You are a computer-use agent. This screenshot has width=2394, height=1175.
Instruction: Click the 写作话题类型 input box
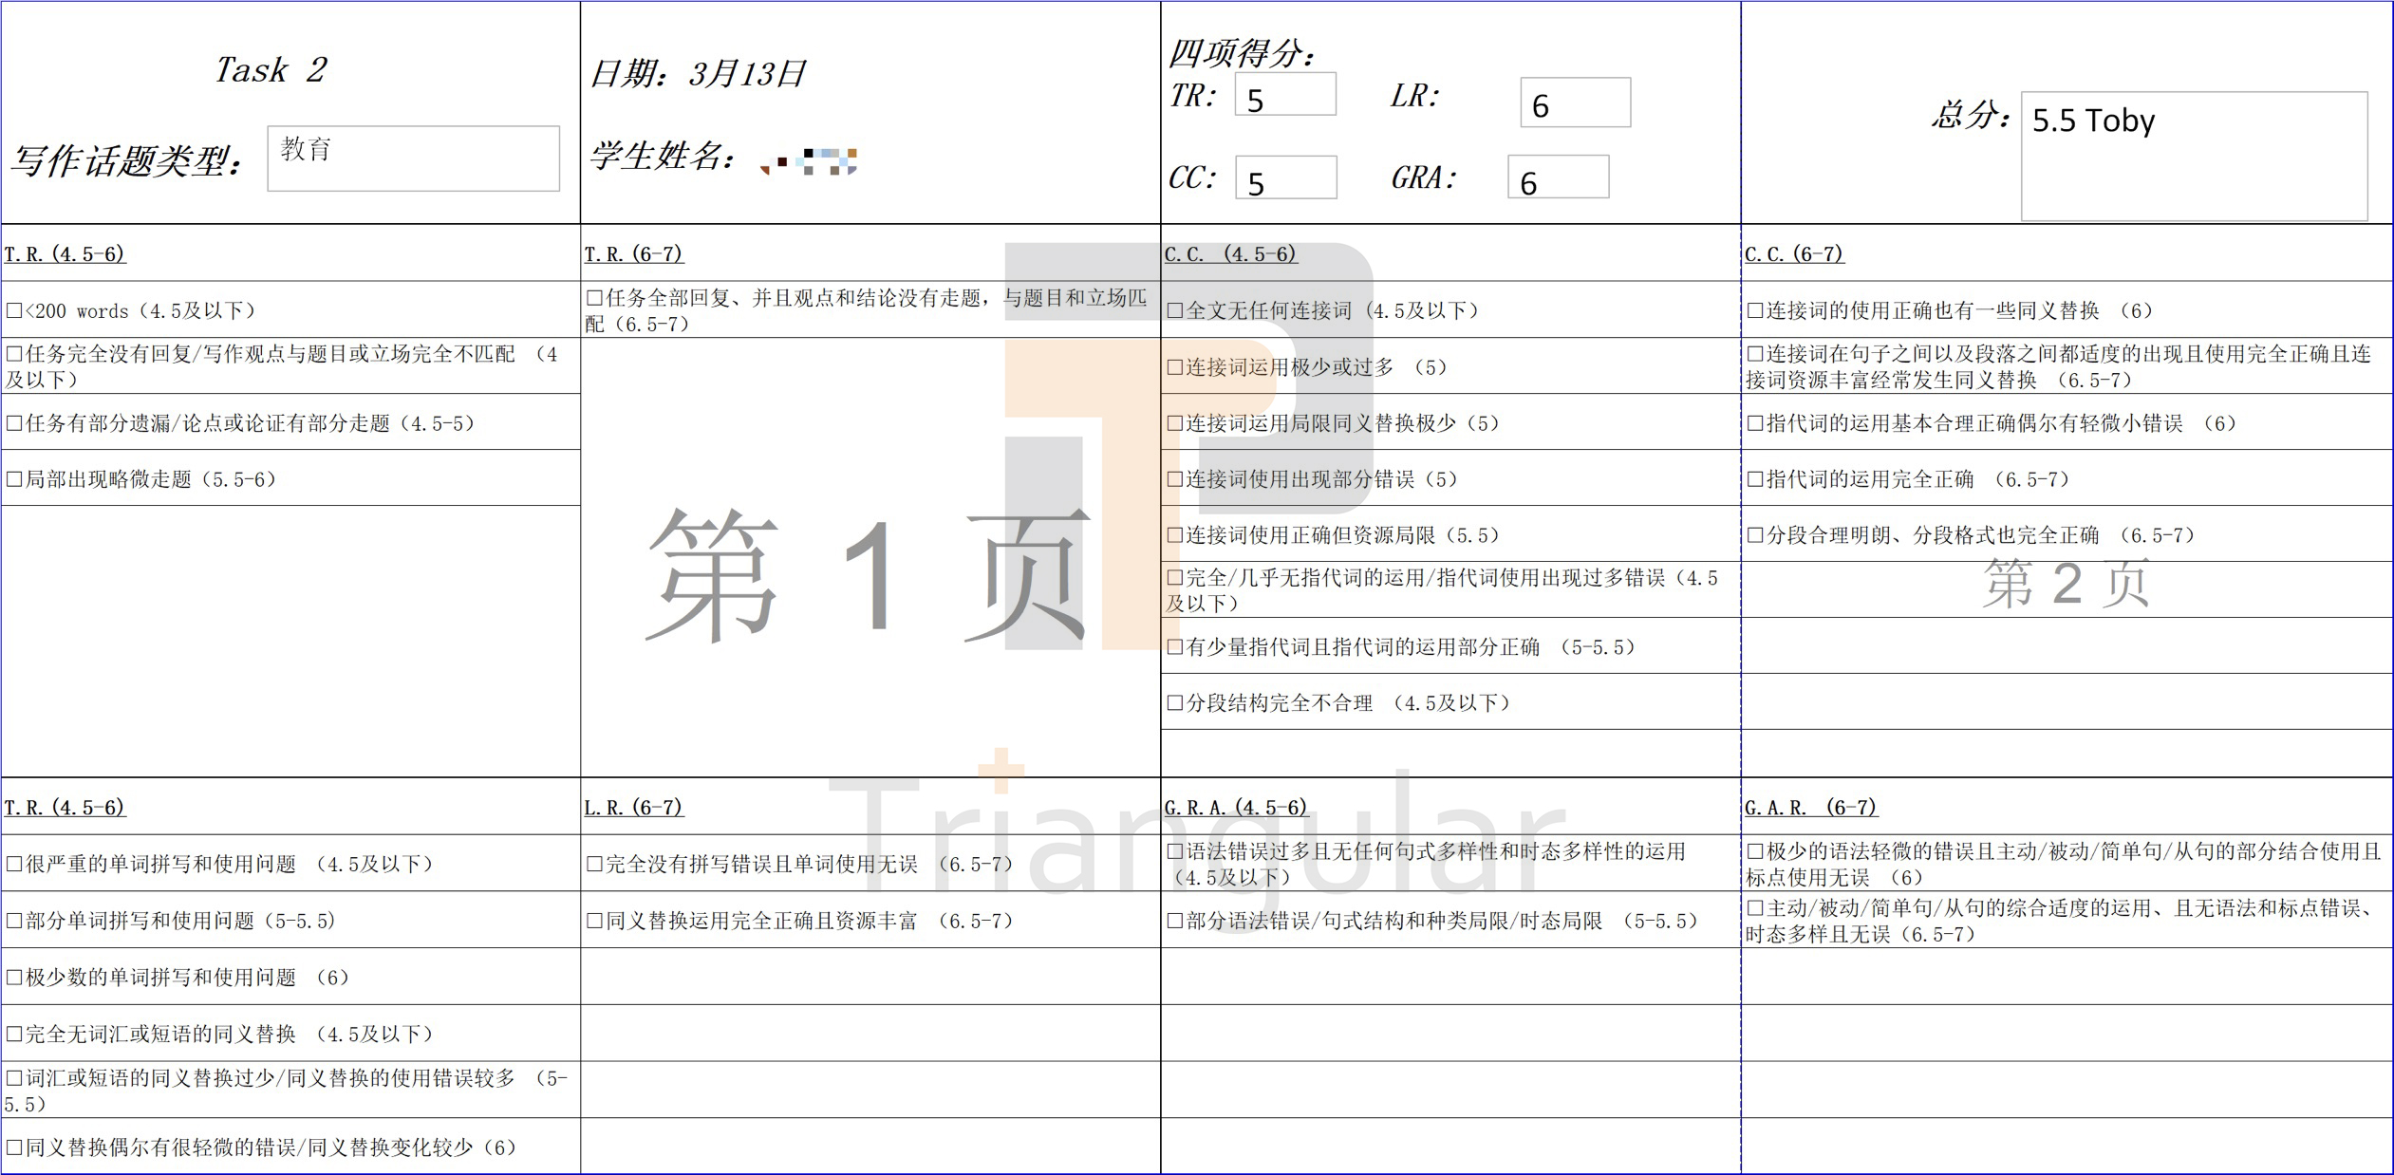(x=413, y=159)
